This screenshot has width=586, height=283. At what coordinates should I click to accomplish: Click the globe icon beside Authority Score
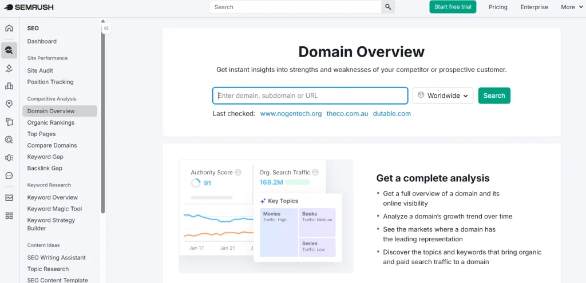(x=238, y=173)
